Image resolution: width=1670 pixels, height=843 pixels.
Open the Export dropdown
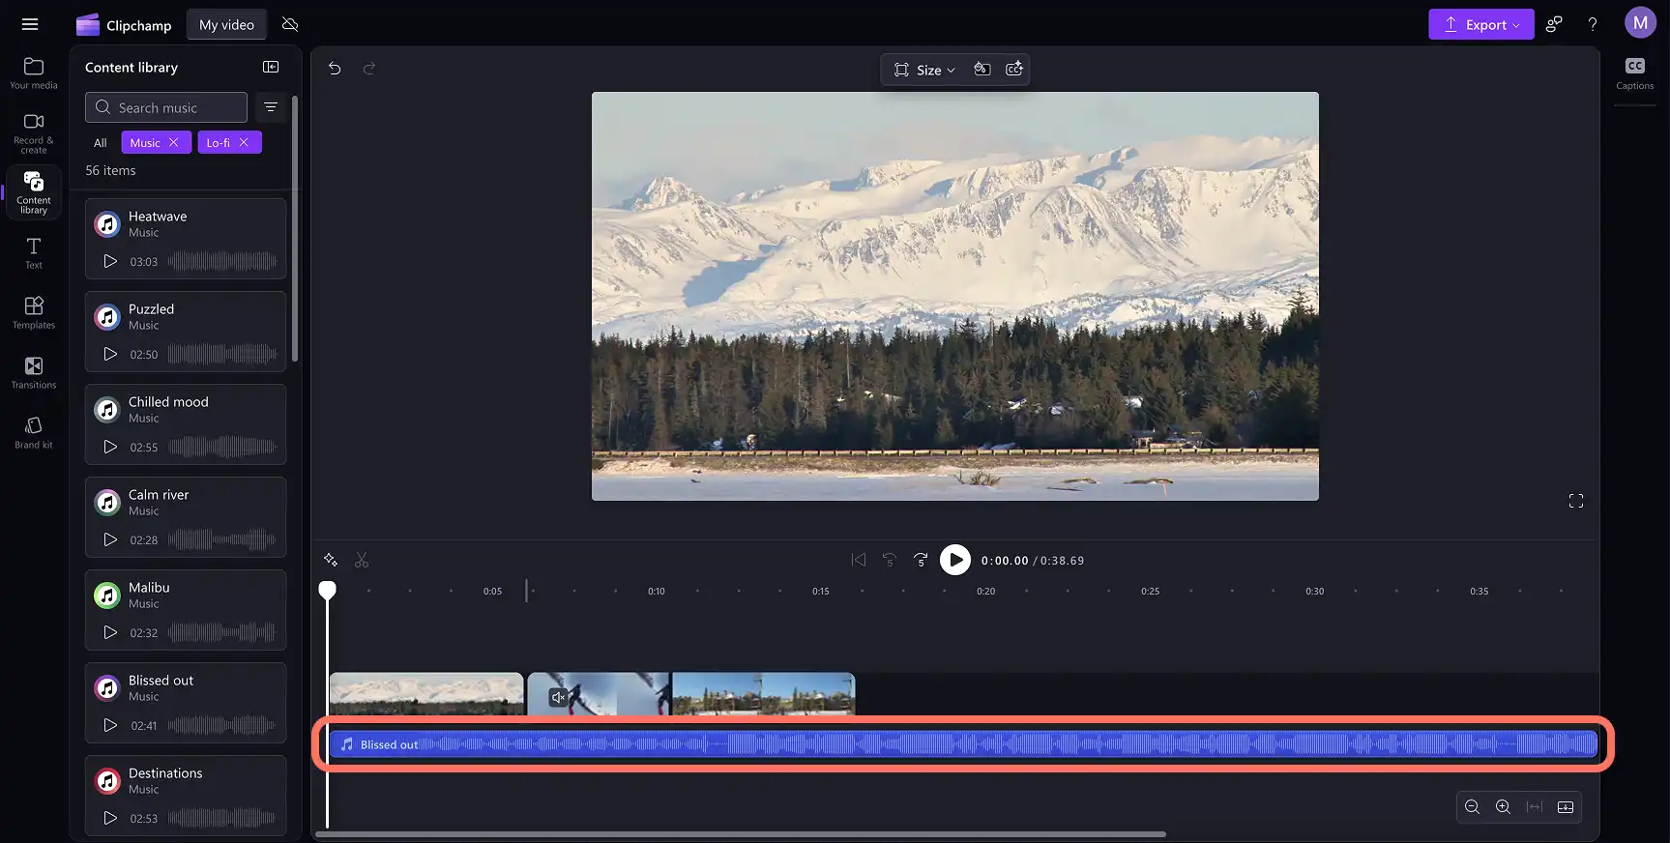1480,24
